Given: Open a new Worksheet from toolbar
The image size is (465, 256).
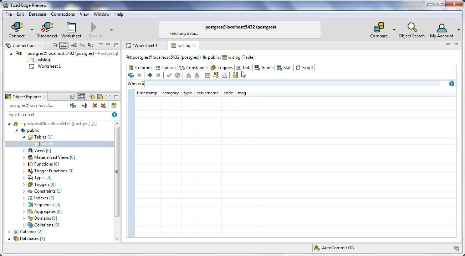Looking at the screenshot, I should click(71, 30).
